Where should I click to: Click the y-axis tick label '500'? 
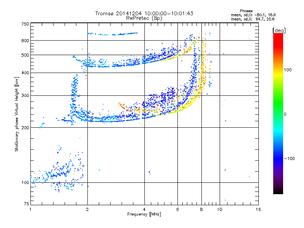25,55
